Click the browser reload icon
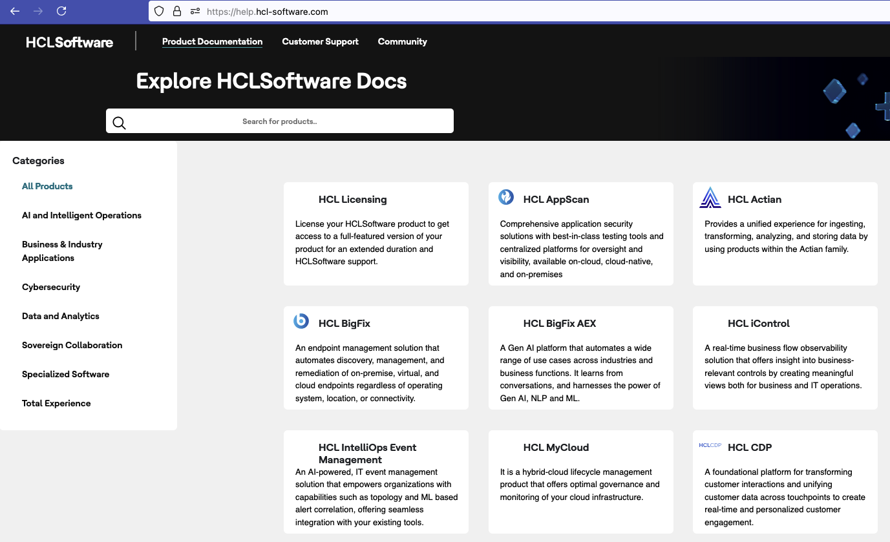Screen dimensions: 890x542 tap(61, 11)
